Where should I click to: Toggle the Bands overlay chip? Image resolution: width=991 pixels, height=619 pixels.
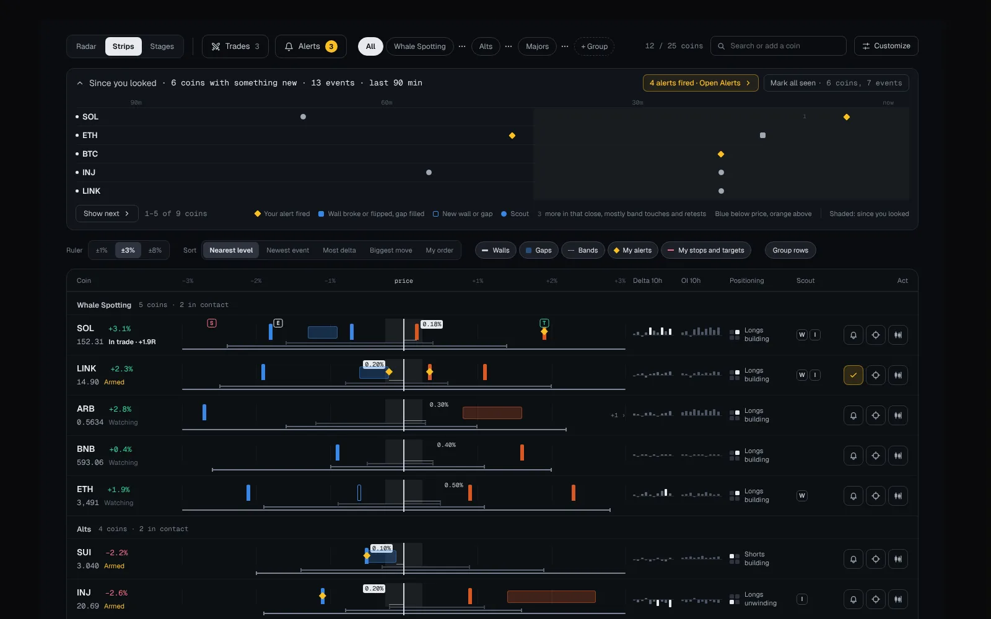coord(583,250)
